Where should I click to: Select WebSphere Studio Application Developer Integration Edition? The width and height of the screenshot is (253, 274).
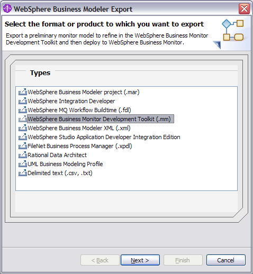pyautogui.click(x=104, y=137)
